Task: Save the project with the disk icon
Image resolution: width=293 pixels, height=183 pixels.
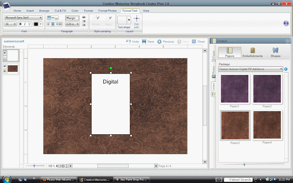Action: [x=144, y=42]
